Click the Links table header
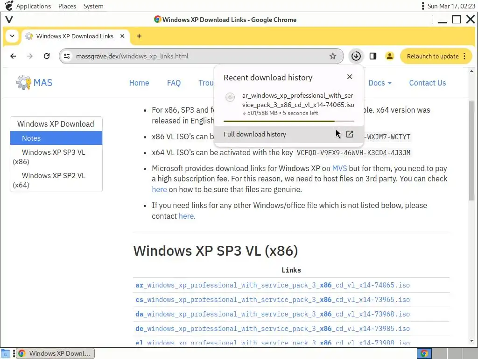 pos(291,270)
